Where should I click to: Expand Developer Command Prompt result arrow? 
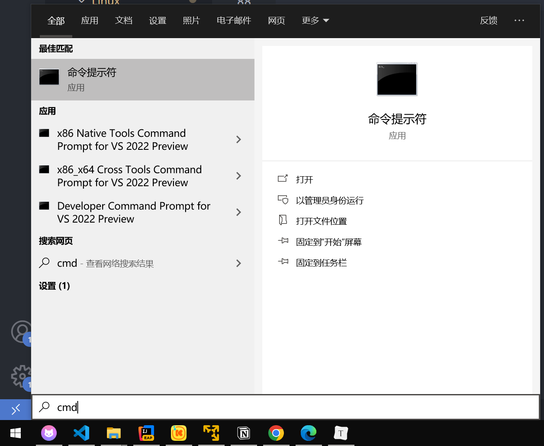click(x=238, y=212)
